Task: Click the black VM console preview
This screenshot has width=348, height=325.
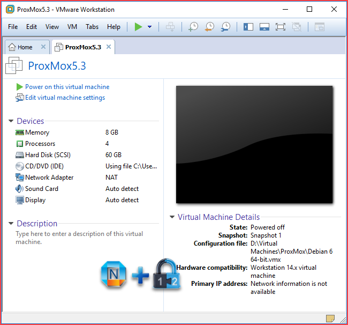Action: (254, 144)
